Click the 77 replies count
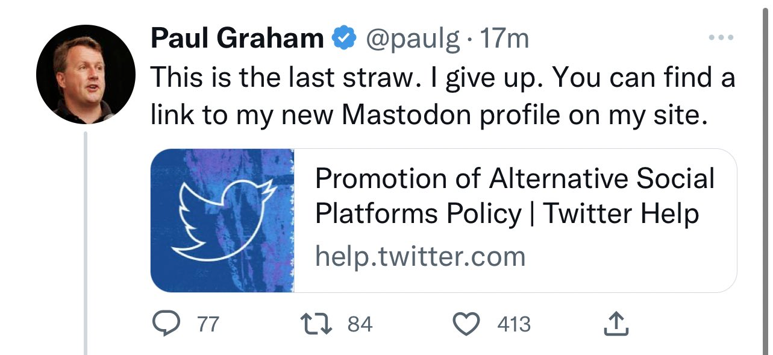The width and height of the screenshot is (773, 355). pos(208,325)
